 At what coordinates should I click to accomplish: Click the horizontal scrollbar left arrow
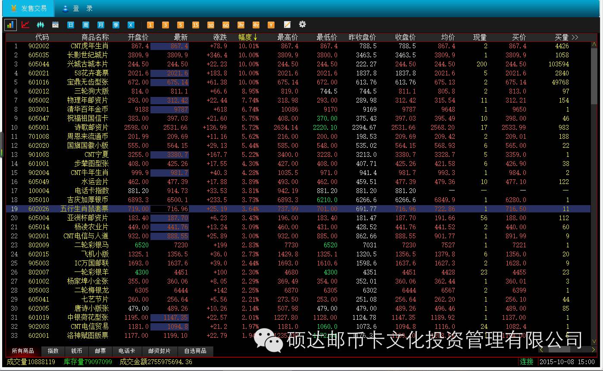(542, 350)
